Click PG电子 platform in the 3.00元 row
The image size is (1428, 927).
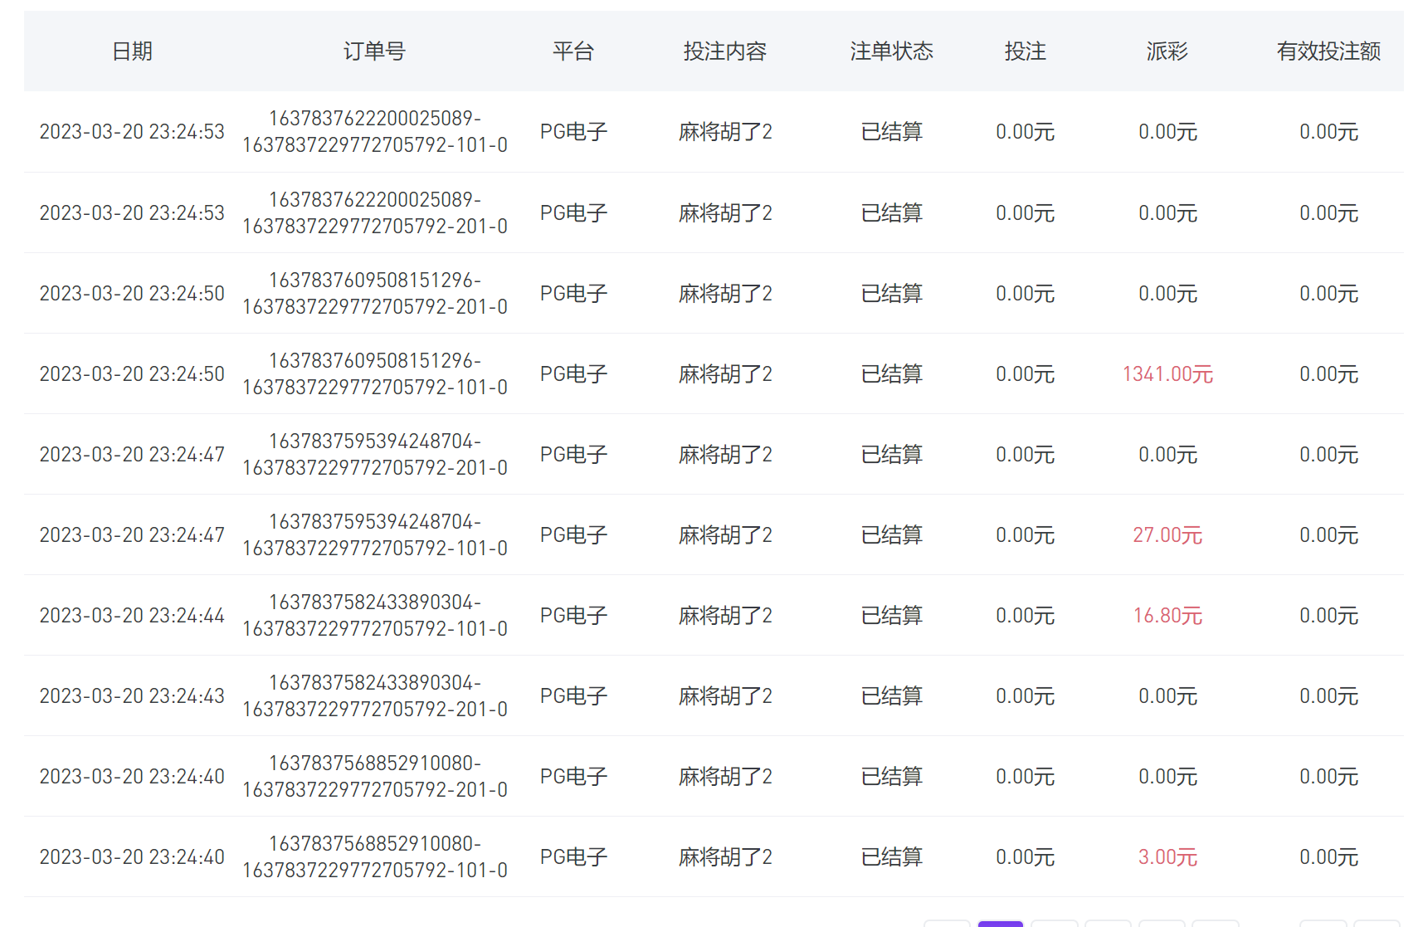573,857
